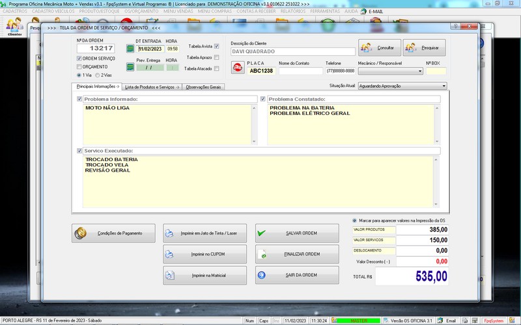Click the Deslocamento value field
The height and width of the screenshot is (325, 521).
pos(422,251)
